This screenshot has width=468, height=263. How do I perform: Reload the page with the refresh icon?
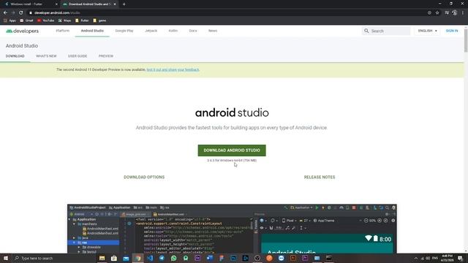point(21,13)
